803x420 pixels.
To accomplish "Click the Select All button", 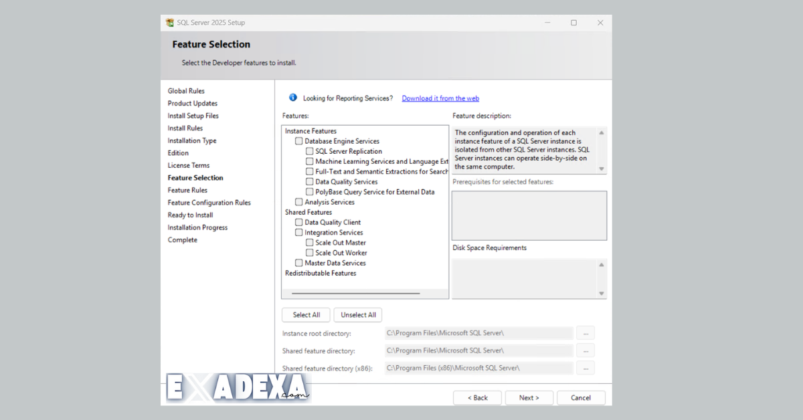I will point(306,314).
